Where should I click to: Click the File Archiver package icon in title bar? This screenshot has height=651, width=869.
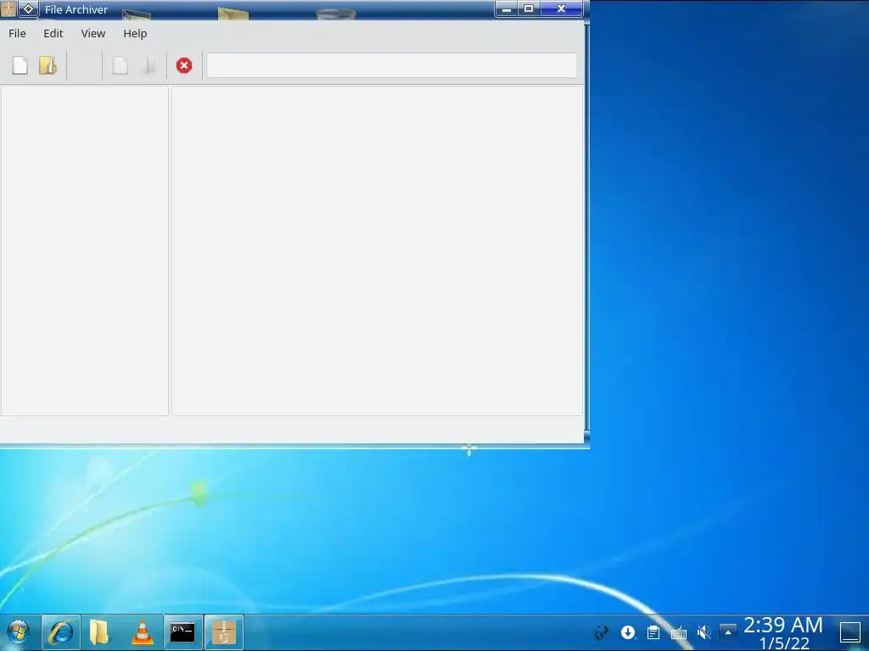point(8,8)
